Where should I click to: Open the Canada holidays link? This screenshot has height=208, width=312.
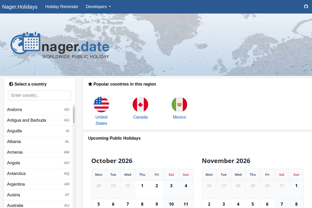pyautogui.click(x=140, y=117)
